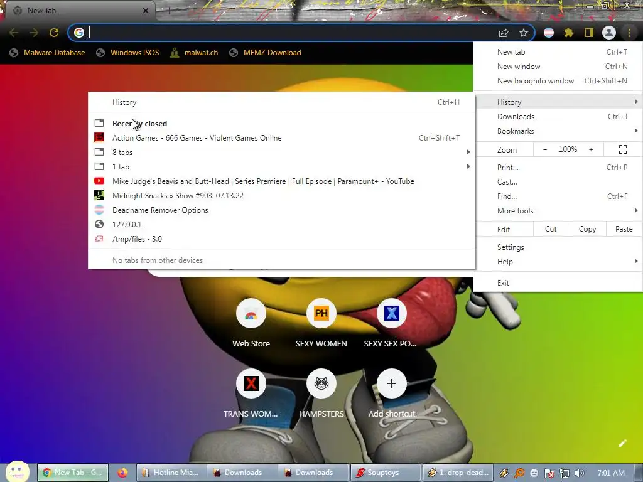Switch to Hotline Miami taskbar window
The height and width of the screenshot is (482, 643).
click(x=172, y=473)
